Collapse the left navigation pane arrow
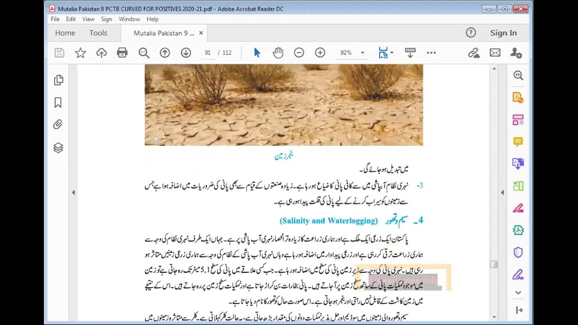Screen dimensions: 578x325 click(73, 193)
